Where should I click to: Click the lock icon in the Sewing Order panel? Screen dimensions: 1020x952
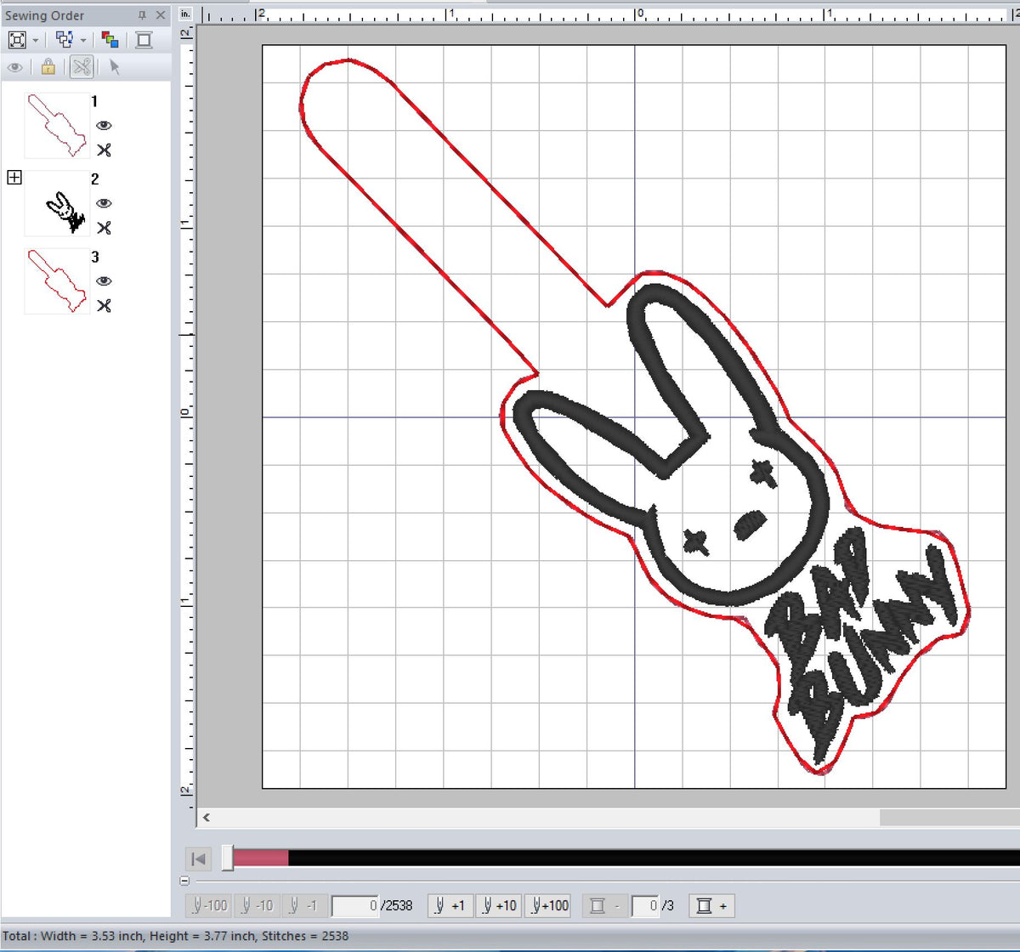48,67
